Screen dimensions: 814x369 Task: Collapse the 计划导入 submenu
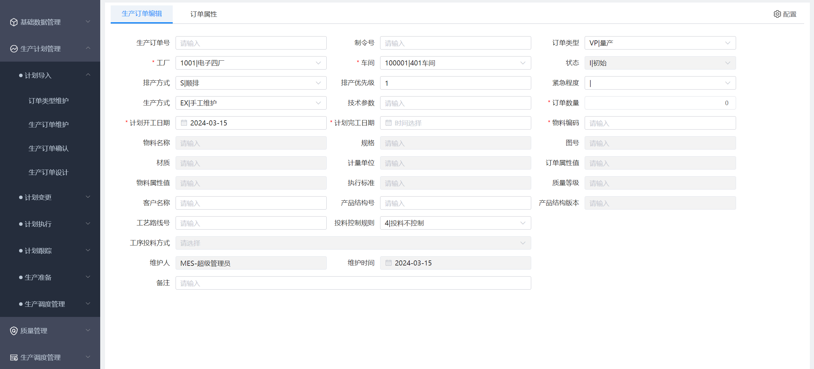click(x=50, y=75)
